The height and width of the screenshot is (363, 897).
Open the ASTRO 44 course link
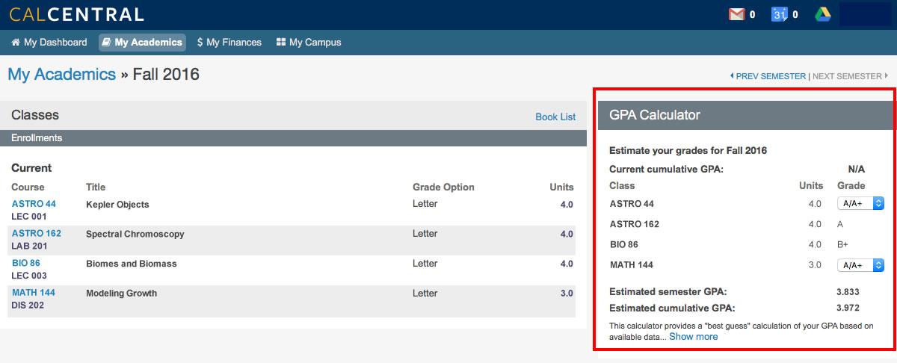coord(34,204)
